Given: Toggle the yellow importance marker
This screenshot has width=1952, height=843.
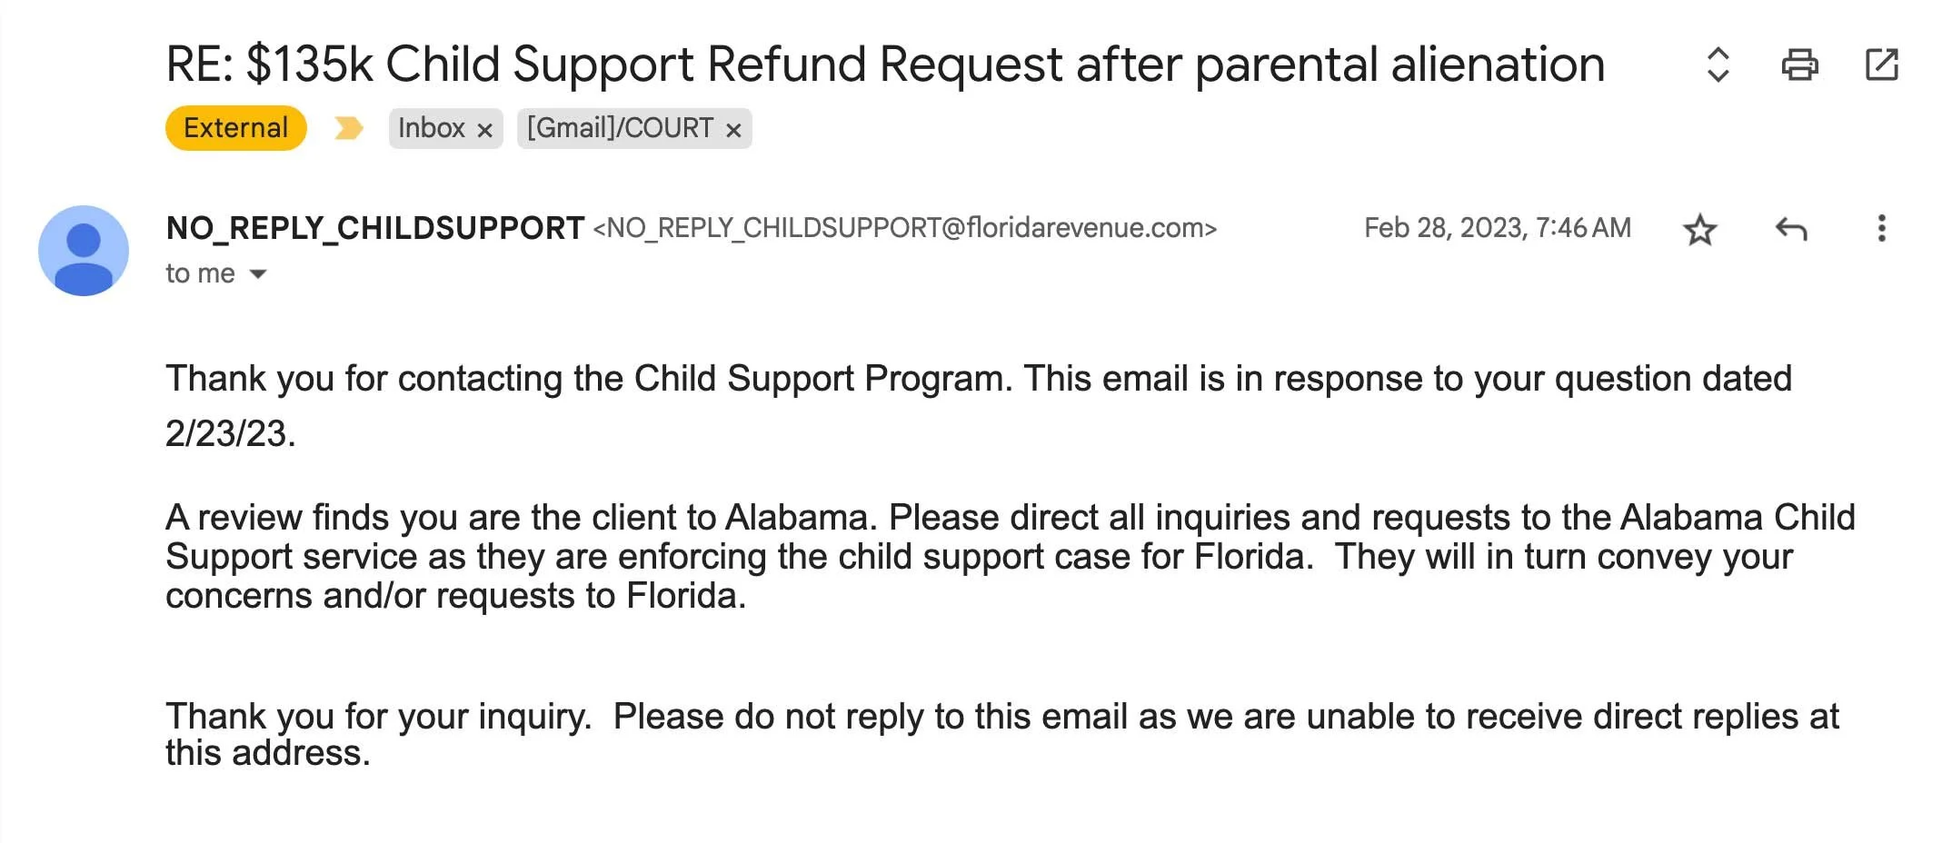Looking at the screenshot, I should point(349,128).
